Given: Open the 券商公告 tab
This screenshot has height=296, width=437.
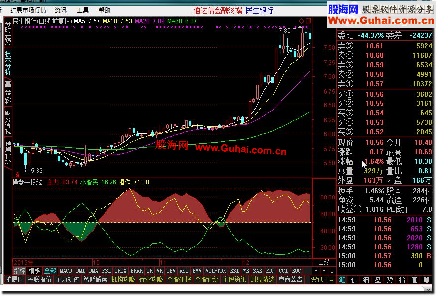Looking at the screenshot, I should 290,279.
